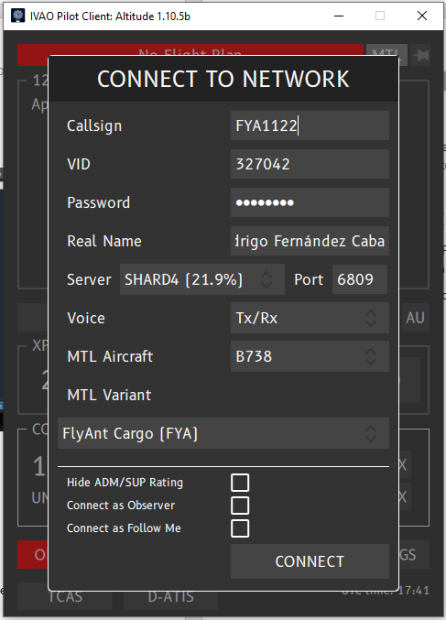Minimize the IVAO Pilot Client window
This screenshot has height=620, width=446.
click(339, 16)
